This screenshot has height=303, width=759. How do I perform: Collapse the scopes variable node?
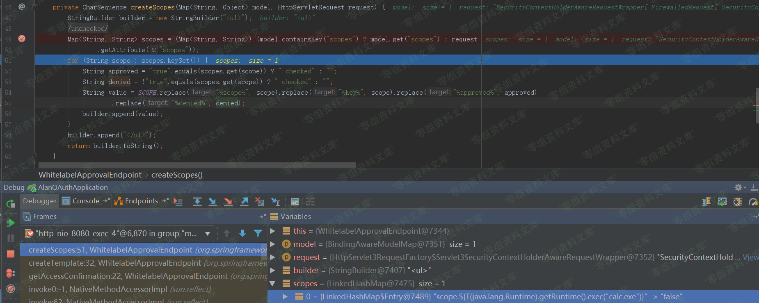(272, 283)
